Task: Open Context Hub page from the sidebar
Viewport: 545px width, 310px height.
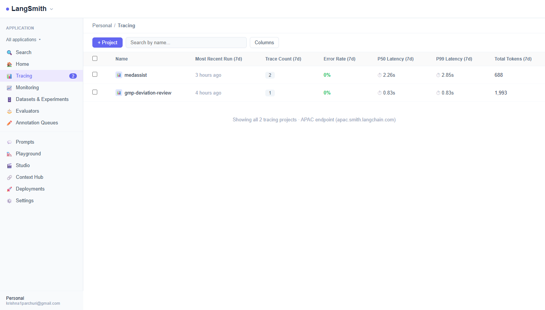Action: [42, 177]
